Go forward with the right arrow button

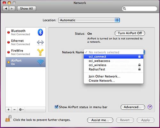[12, 9]
